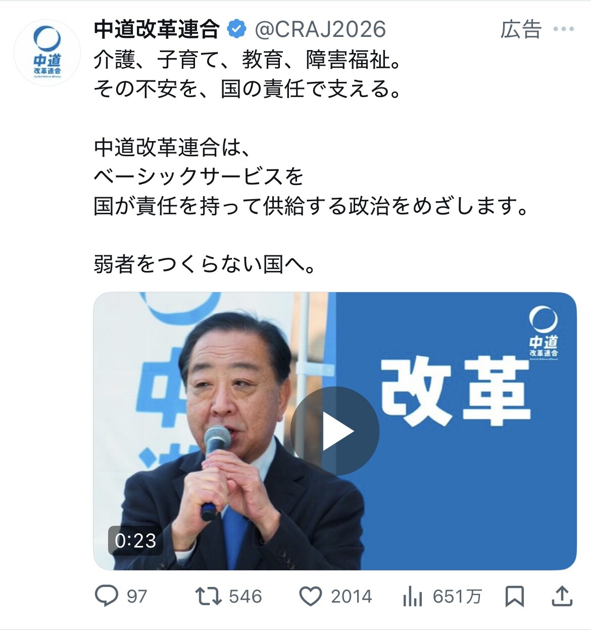Image resolution: width=591 pixels, height=638 pixels.
Task: Click the repost arrows icon
Action: [209, 596]
